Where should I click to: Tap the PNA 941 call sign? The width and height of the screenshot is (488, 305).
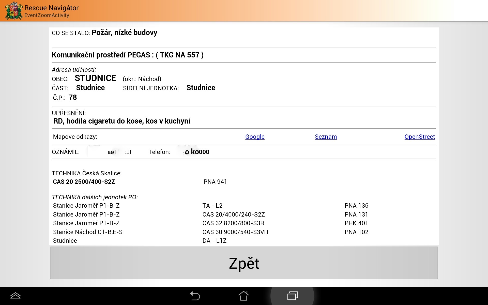[x=215, y=182]
